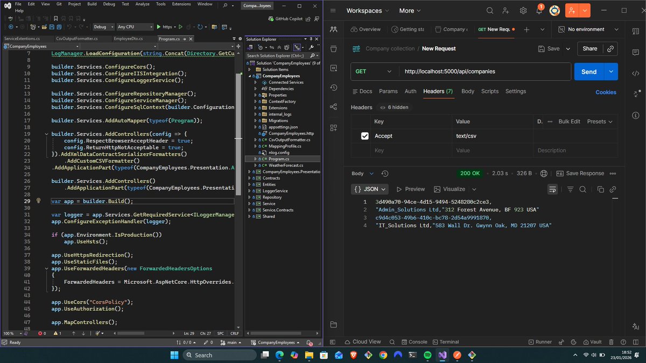Toggle word wrap in response viewer
646x363 pixels.
coord(552,189)
